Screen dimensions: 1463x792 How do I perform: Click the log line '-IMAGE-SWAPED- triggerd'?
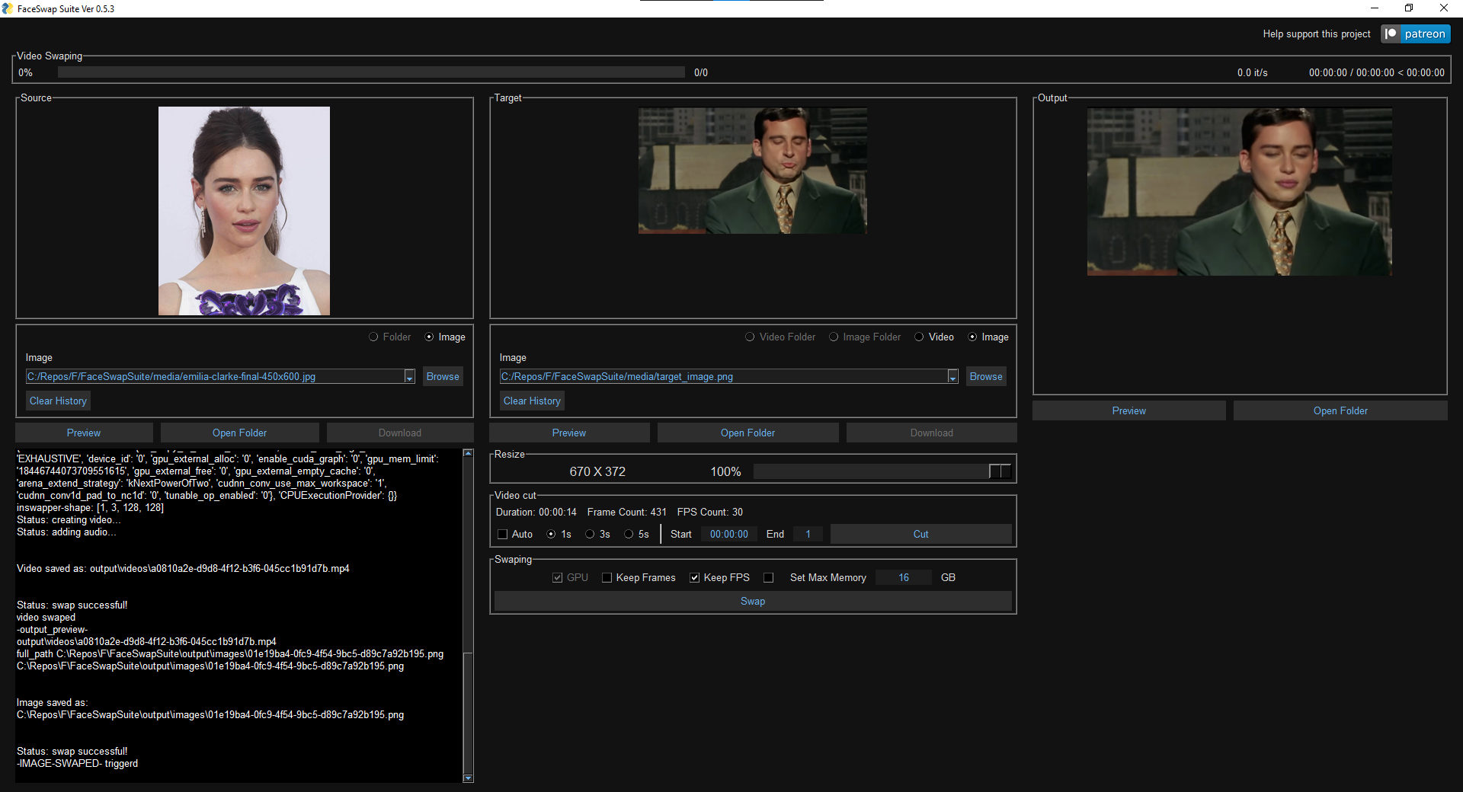tap(77, 763)
